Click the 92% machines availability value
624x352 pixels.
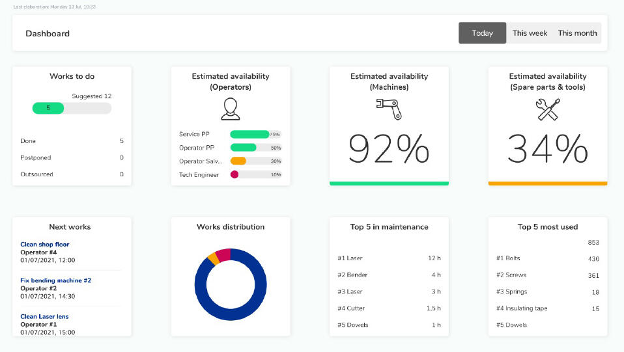(389, 149)
